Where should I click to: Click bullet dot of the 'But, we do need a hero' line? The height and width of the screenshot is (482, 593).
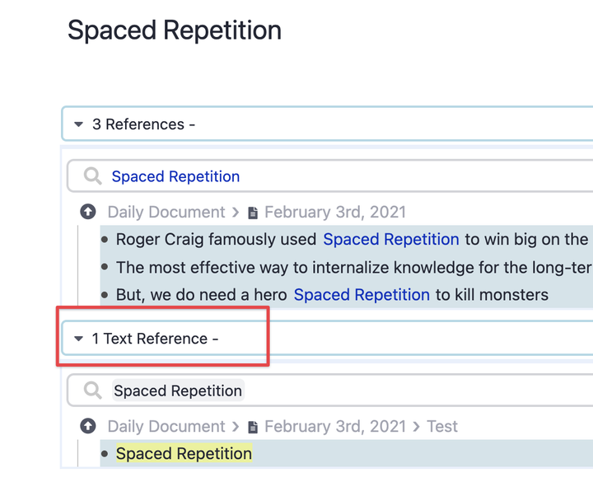coord(105,295)
